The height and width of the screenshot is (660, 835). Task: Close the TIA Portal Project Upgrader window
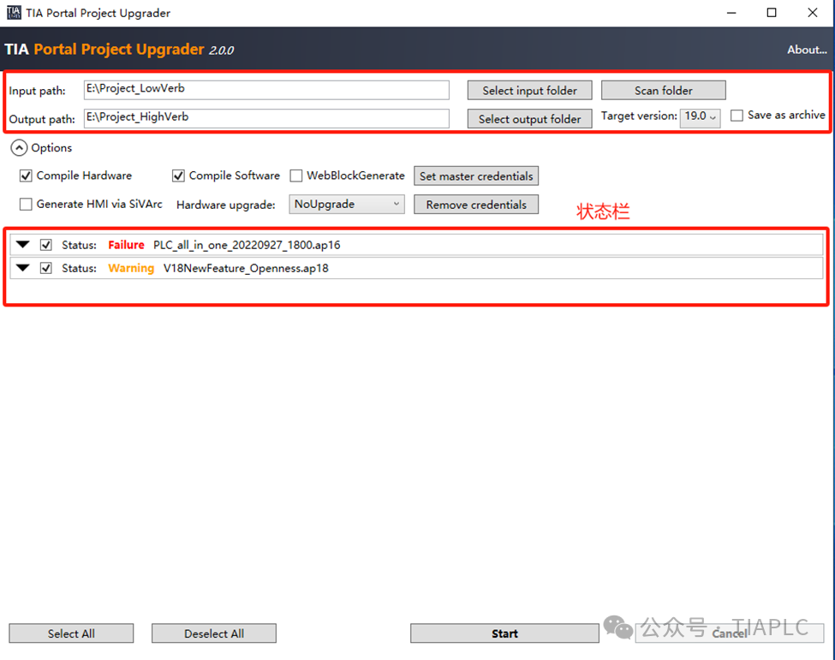[x=812, y=13]
